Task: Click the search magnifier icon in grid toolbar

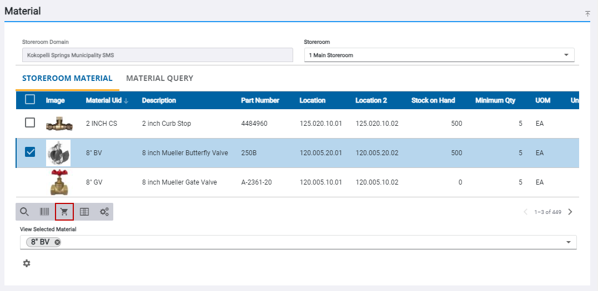Action: coord(24,212)
